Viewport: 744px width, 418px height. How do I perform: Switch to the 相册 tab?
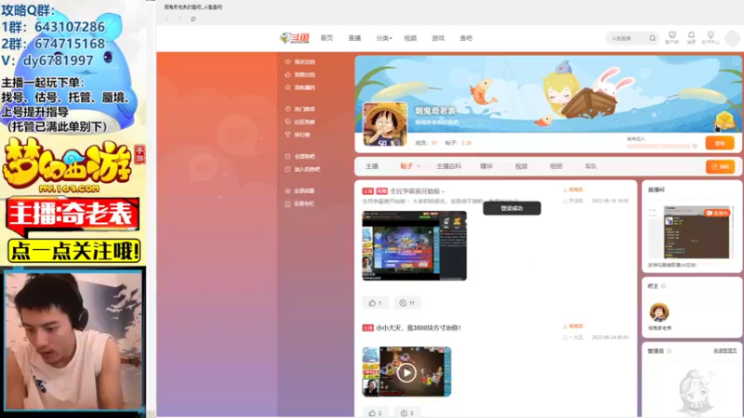(x=555, y=166)
